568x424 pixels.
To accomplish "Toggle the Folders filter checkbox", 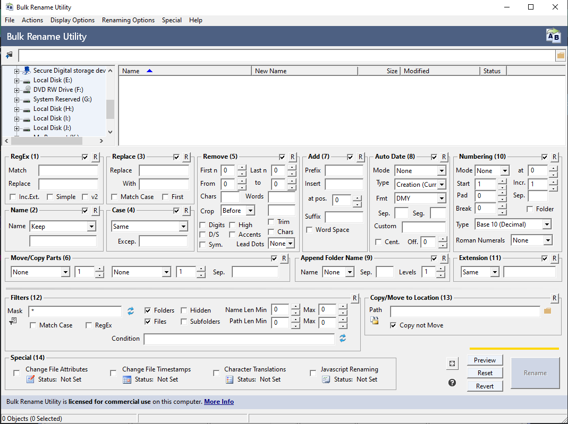I will click(x=148, y=310).
